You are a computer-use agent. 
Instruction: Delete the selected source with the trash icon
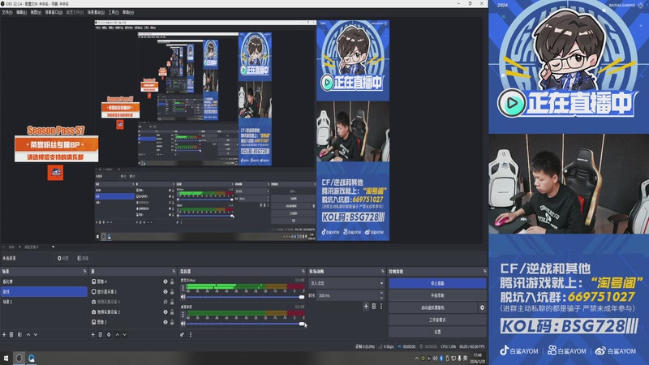tap(100, 334)
